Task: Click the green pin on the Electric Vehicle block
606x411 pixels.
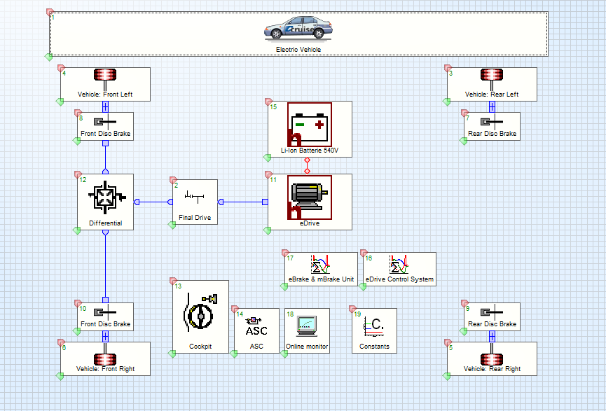Action: pos(48,57)
